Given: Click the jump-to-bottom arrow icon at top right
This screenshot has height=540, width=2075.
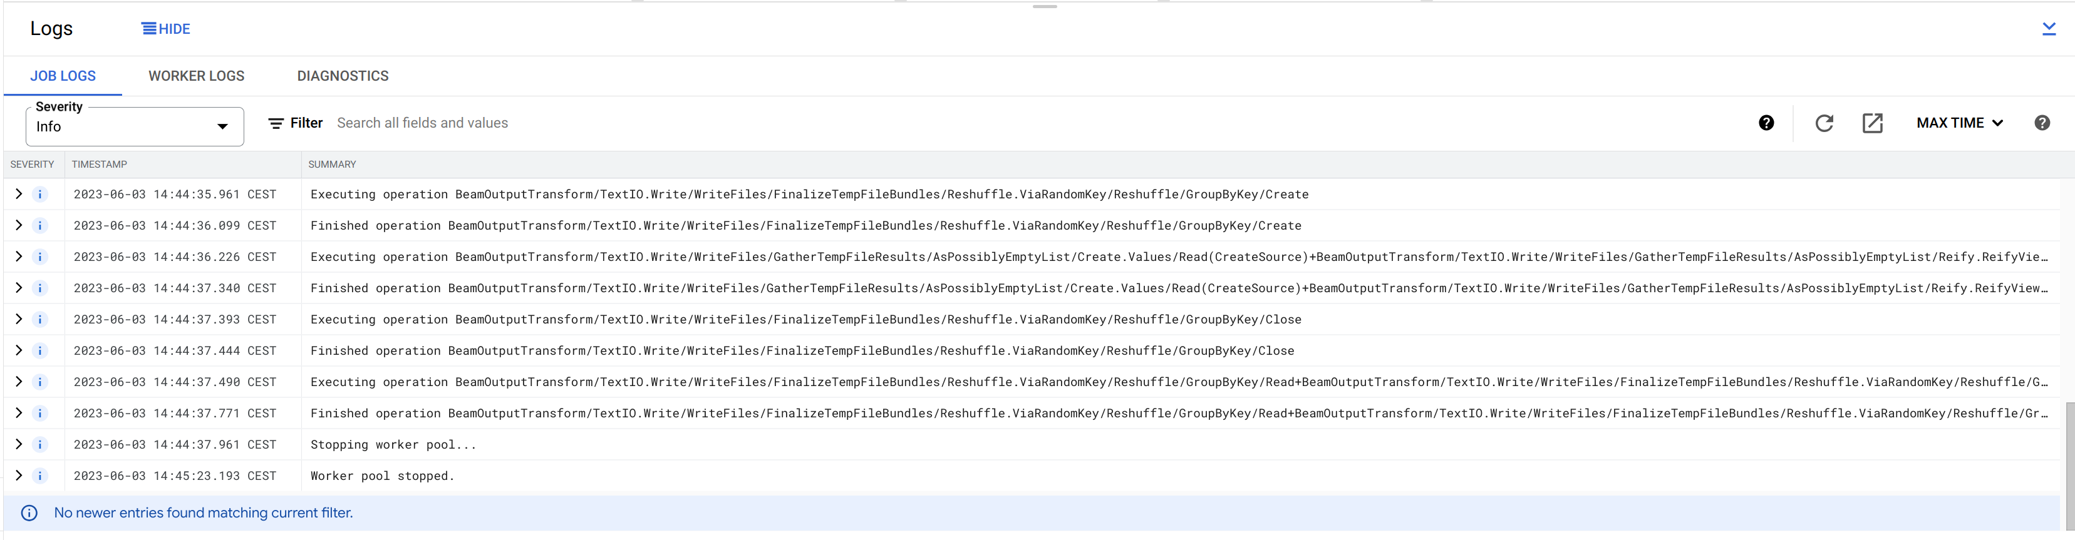Looking at the screenshot, I should pos(2049,29).
